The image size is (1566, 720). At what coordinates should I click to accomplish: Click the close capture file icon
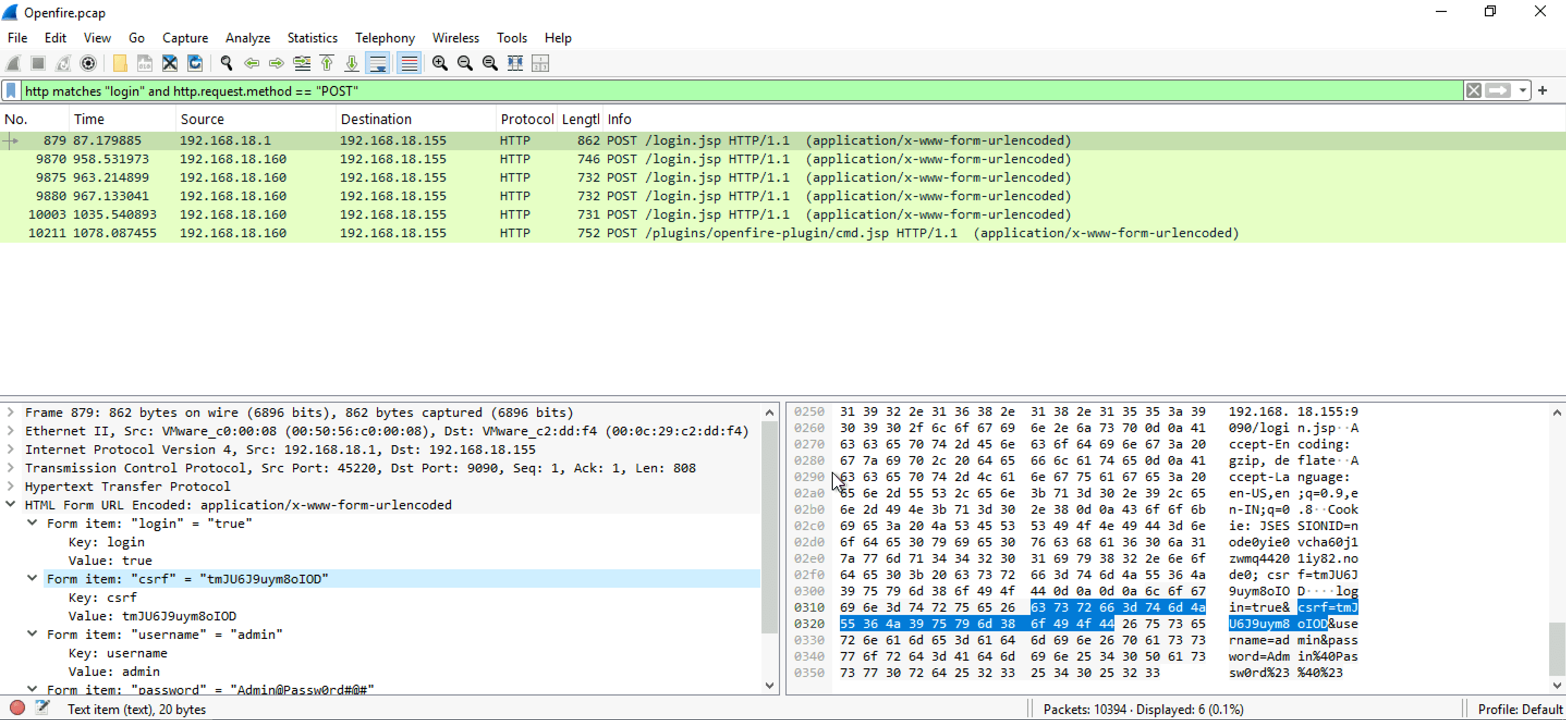point(169,63)
